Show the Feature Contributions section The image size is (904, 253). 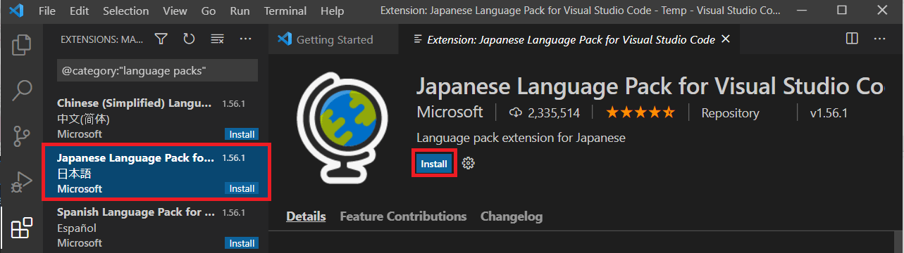[403, 216]
